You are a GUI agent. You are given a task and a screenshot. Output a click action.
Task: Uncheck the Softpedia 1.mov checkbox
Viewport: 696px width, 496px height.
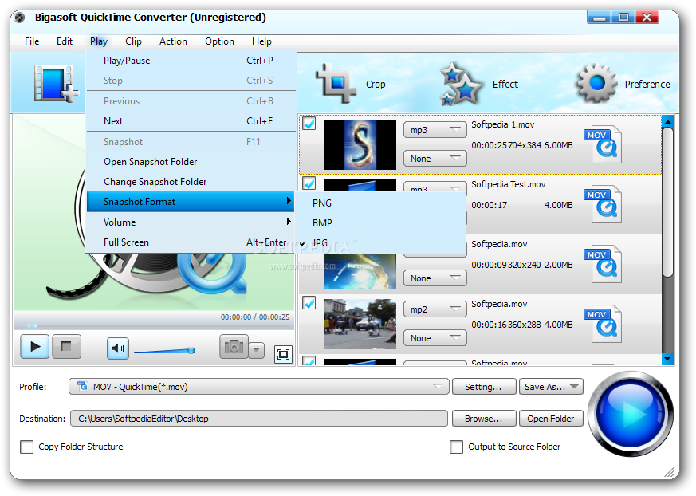pyautogui.click(x=309, y=123)
